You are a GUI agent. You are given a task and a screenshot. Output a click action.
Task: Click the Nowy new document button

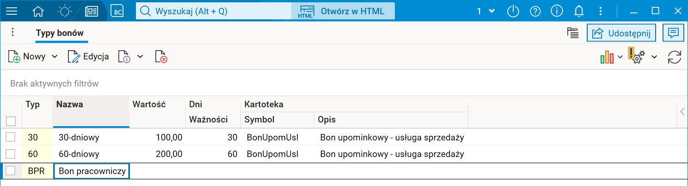[27, 57]
